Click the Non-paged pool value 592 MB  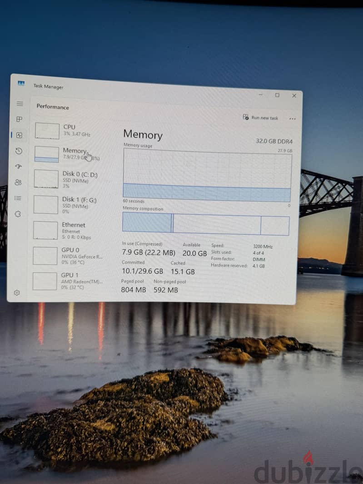165,290
